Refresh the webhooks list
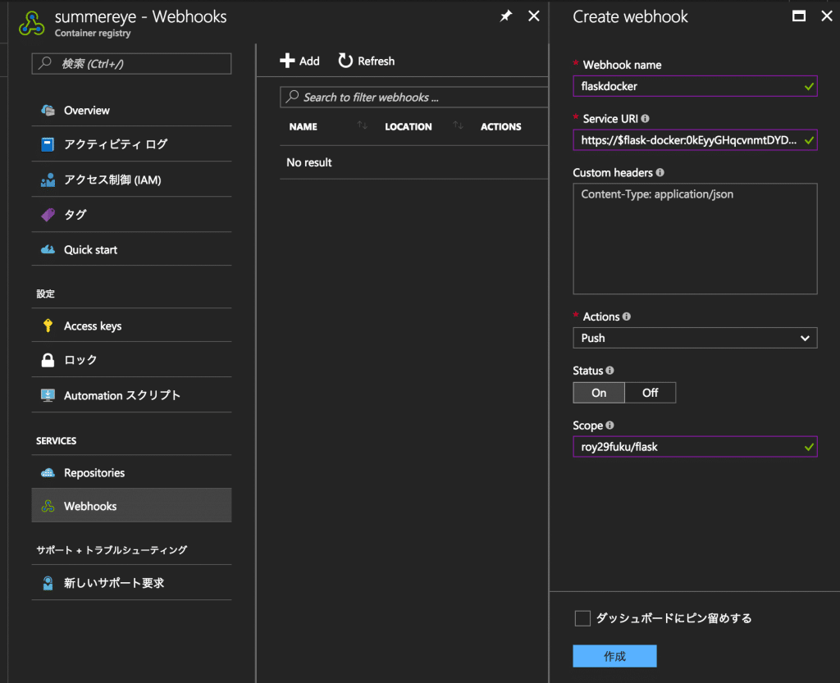840x683 pixels. [367, 61]
